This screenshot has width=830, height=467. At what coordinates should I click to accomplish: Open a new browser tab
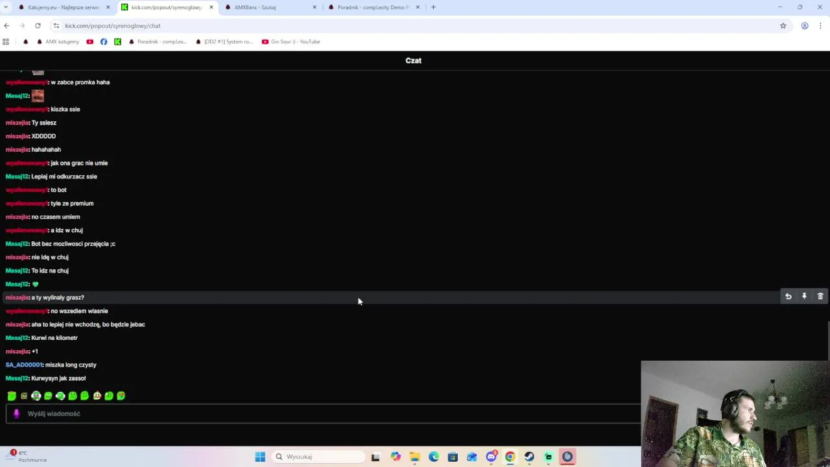click(x=433, y=7)
